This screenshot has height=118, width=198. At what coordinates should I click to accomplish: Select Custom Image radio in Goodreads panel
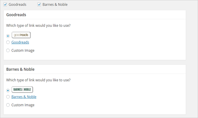pyautogui.click(x=8, y=50)
